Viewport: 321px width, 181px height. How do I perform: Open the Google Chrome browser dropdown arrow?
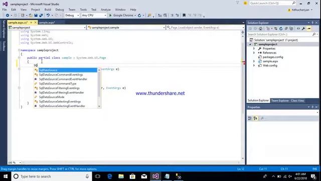(x=135, y=16)
